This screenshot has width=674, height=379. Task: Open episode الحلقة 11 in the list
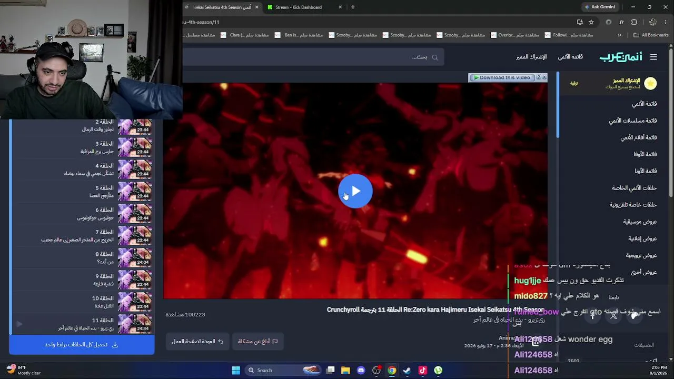click(x=82, y=324)
